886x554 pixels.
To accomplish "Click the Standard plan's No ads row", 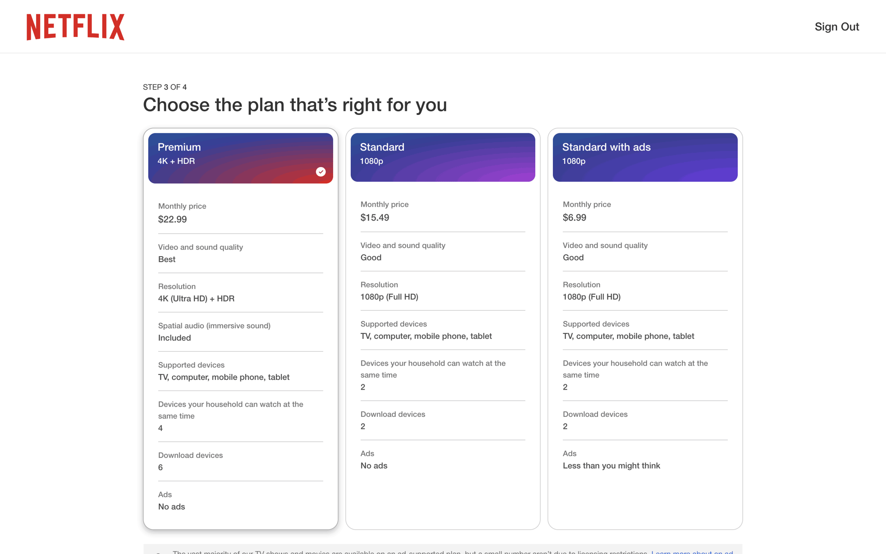I will click(x=443, y=460).
